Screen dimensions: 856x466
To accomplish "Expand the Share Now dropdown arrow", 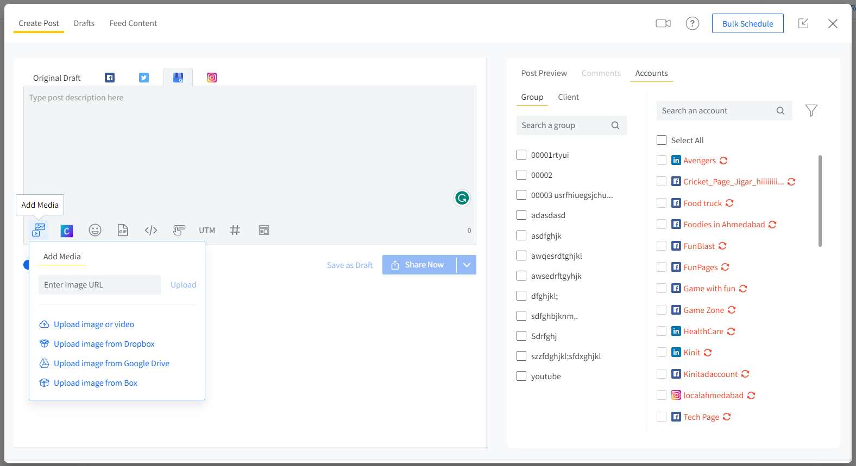I will click(x=467, y=265).
